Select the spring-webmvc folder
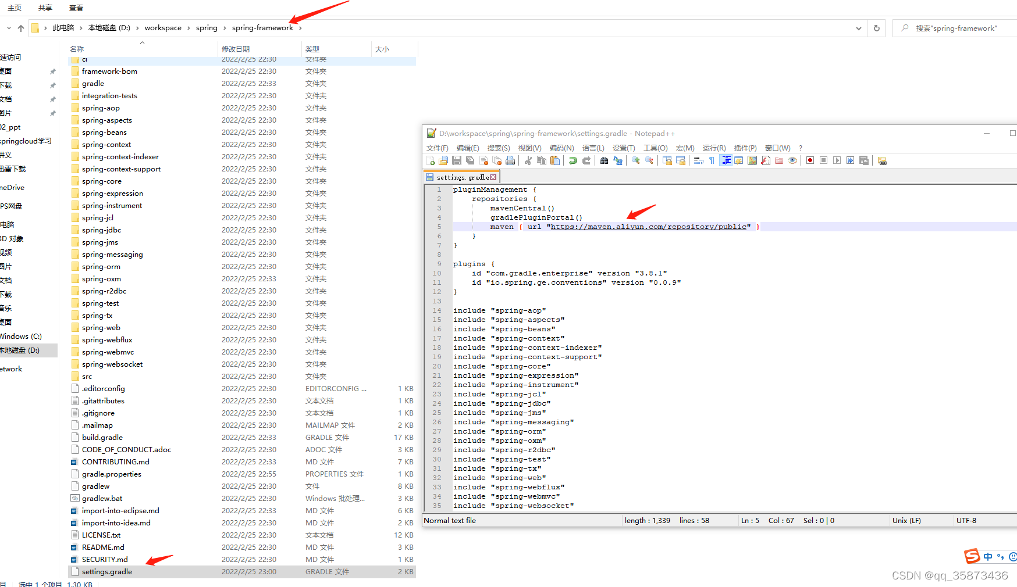Image resolution: width=1017 pixels, height=587 pixels. pyautogui.click(x=242, y=352)
